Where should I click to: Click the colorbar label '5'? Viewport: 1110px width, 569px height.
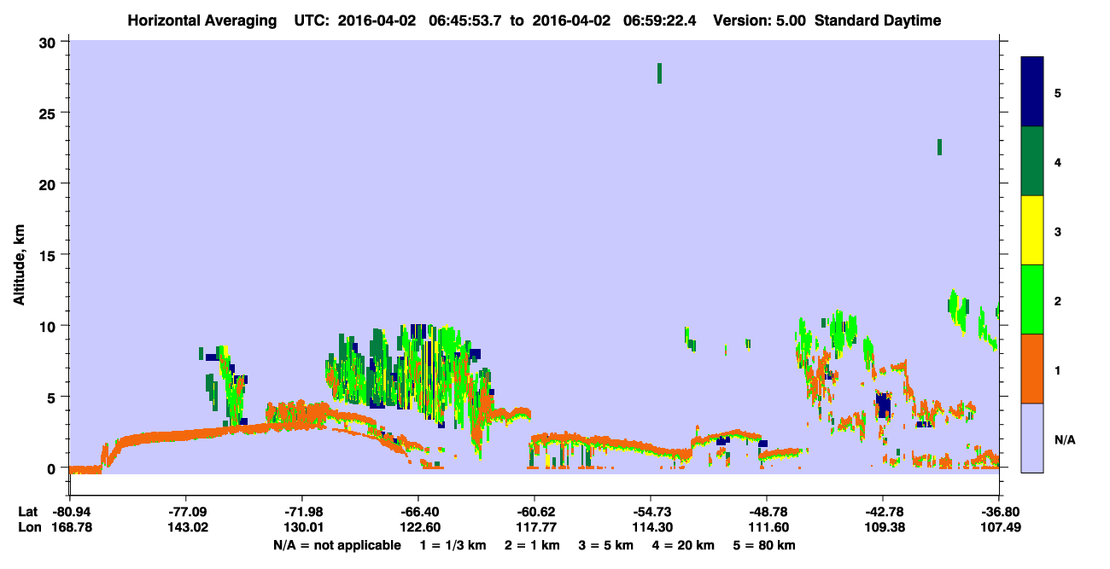click(x=1058, y=92)
